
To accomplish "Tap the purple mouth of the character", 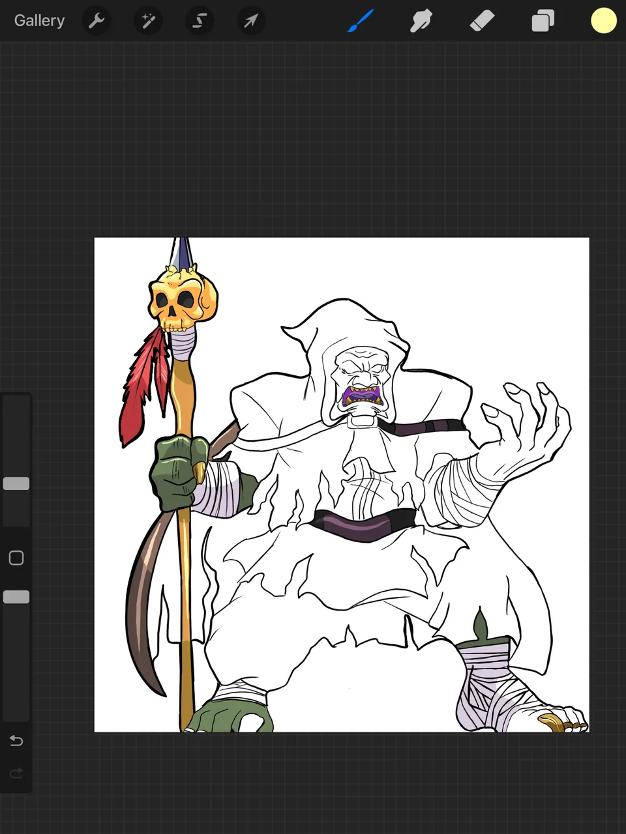I will point(363,396).
